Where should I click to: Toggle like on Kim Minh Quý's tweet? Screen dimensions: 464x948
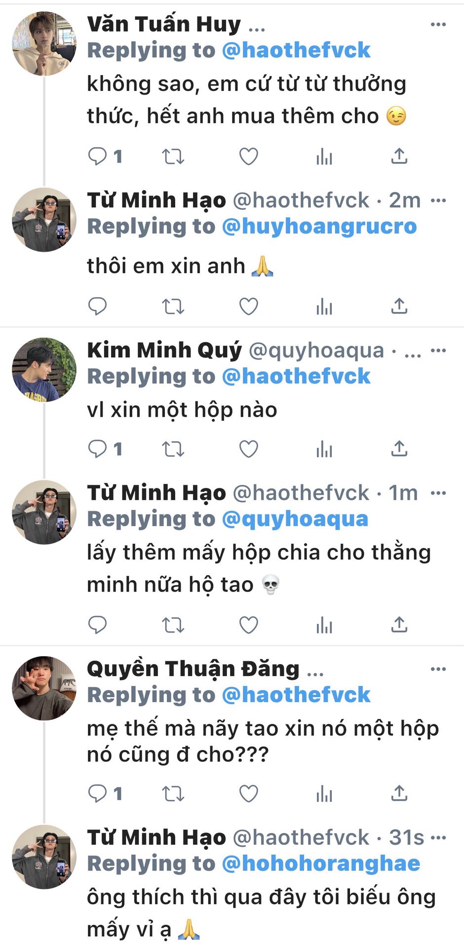tap(249, 449)
